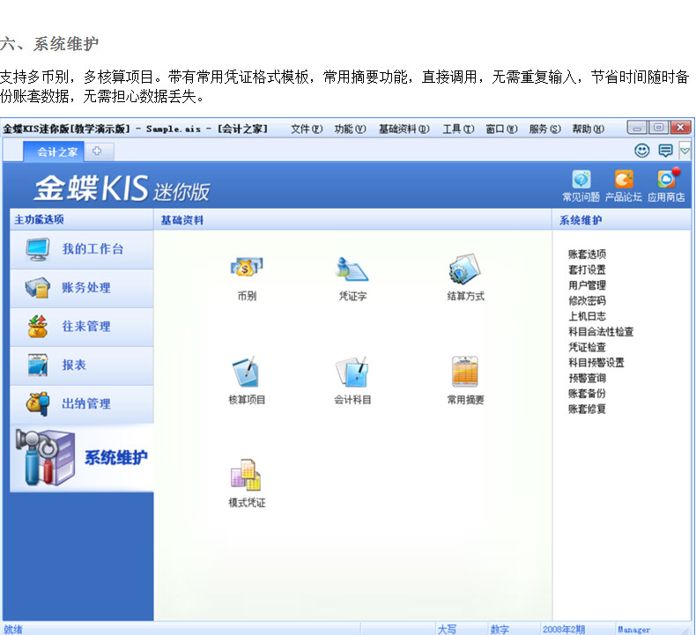Select 出纳管理 in the sidebar
Screen dimensions: 696x635
pos(82,403)
